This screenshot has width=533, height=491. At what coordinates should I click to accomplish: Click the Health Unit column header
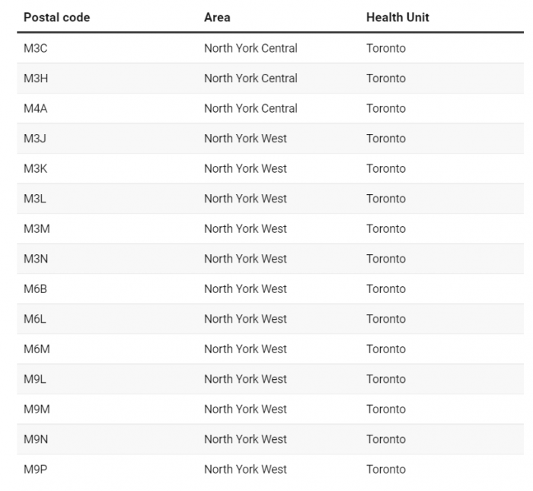397,18
